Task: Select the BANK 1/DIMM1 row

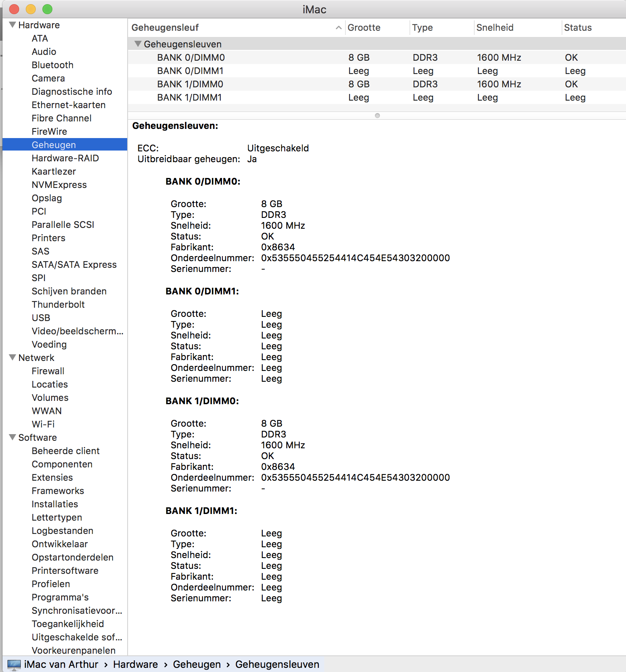Action: (x=377, y=97)
